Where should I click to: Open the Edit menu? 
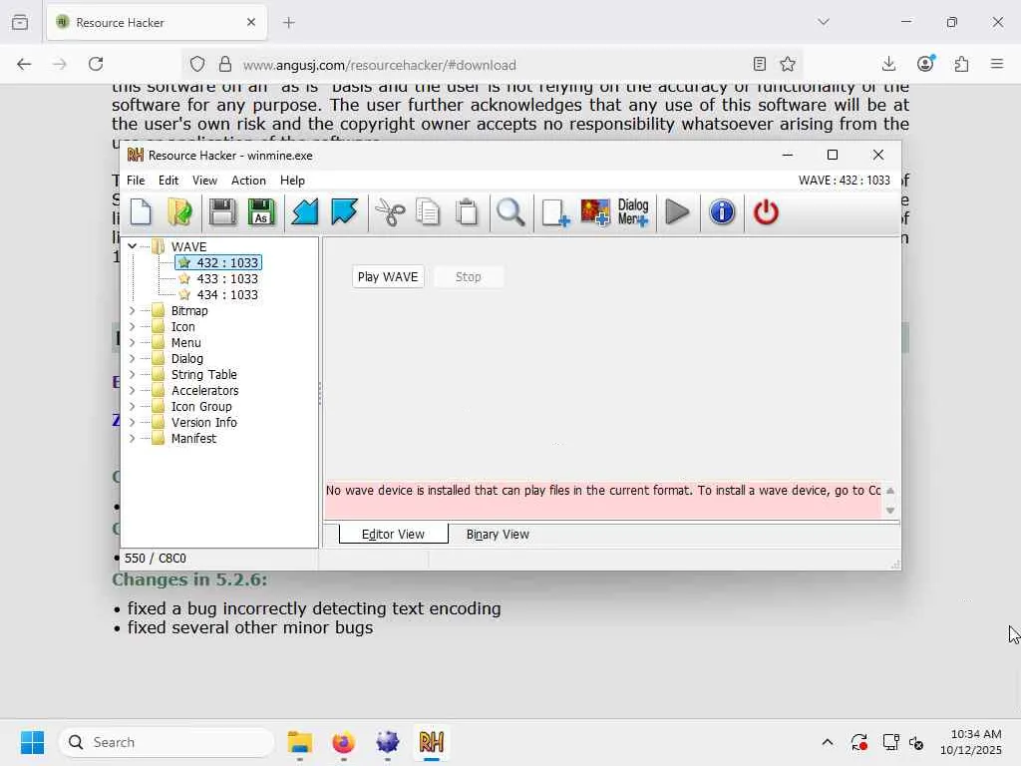point(168,181)
